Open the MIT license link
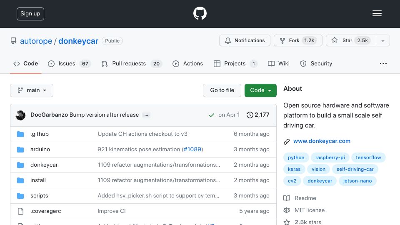This screenshot has width=400, height=225. pos(310,210)
